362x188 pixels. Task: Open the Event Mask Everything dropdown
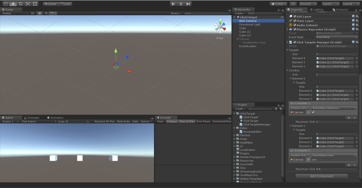(337, 37)
